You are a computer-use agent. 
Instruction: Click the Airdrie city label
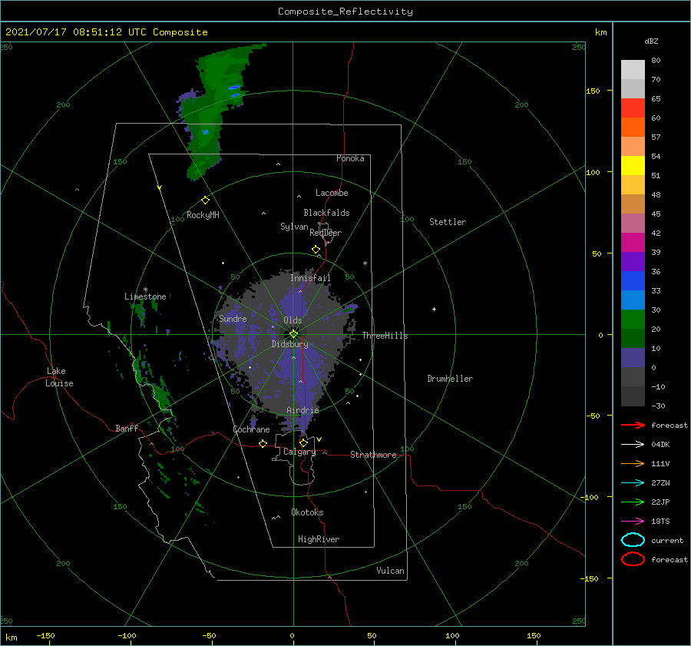pos(303,410)
